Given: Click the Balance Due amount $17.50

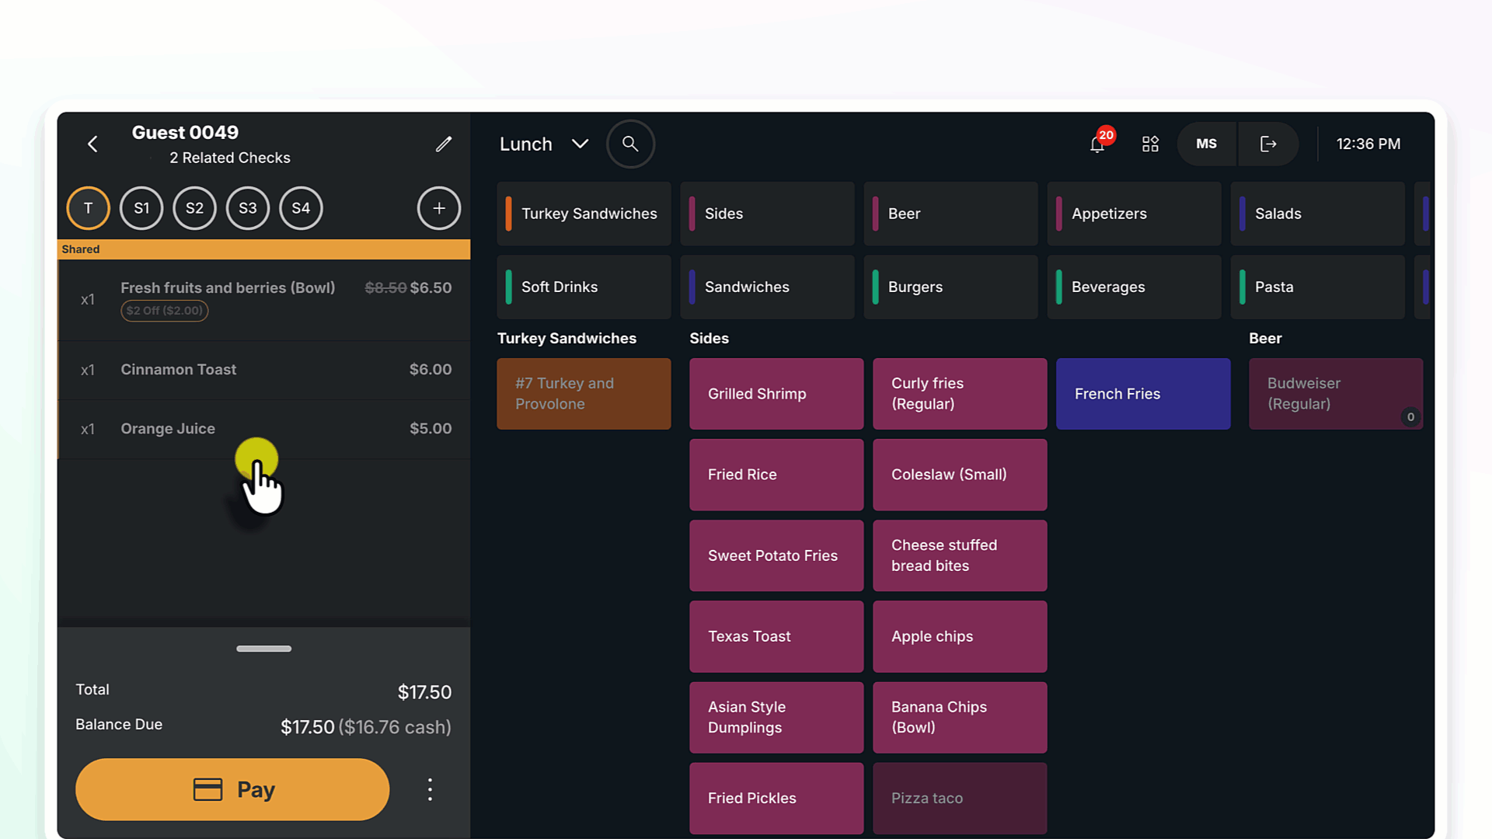Looking at the screenshot, I should point(307,727).
